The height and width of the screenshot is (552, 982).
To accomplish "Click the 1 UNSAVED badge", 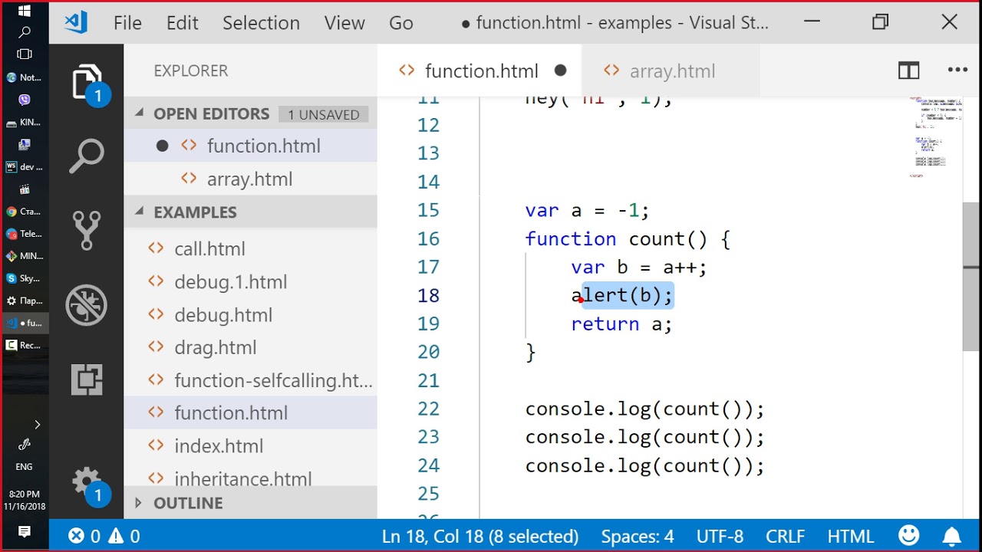I will (x=324, y=114).
